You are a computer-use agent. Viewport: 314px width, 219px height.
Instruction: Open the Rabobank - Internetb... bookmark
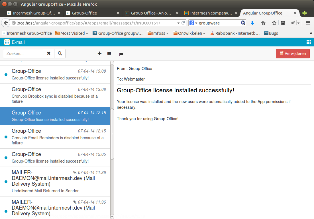[x=235, y=33]
